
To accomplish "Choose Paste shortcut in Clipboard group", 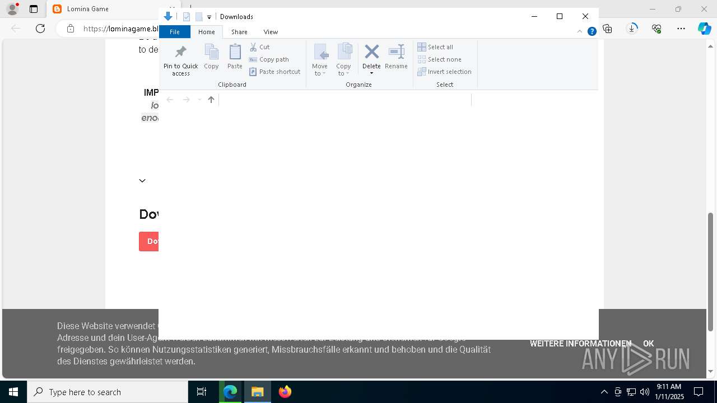I will pyautogui.click(x=274, y=72).
